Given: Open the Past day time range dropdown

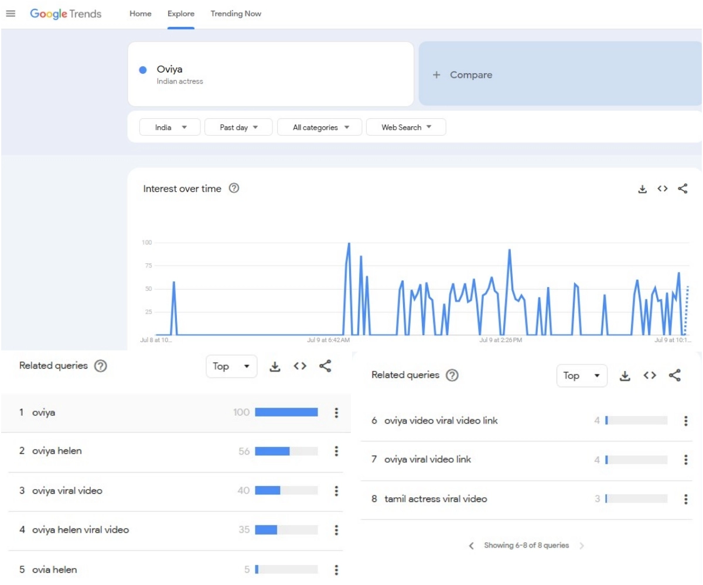Looking at the screenshot, I should (238, 127).
